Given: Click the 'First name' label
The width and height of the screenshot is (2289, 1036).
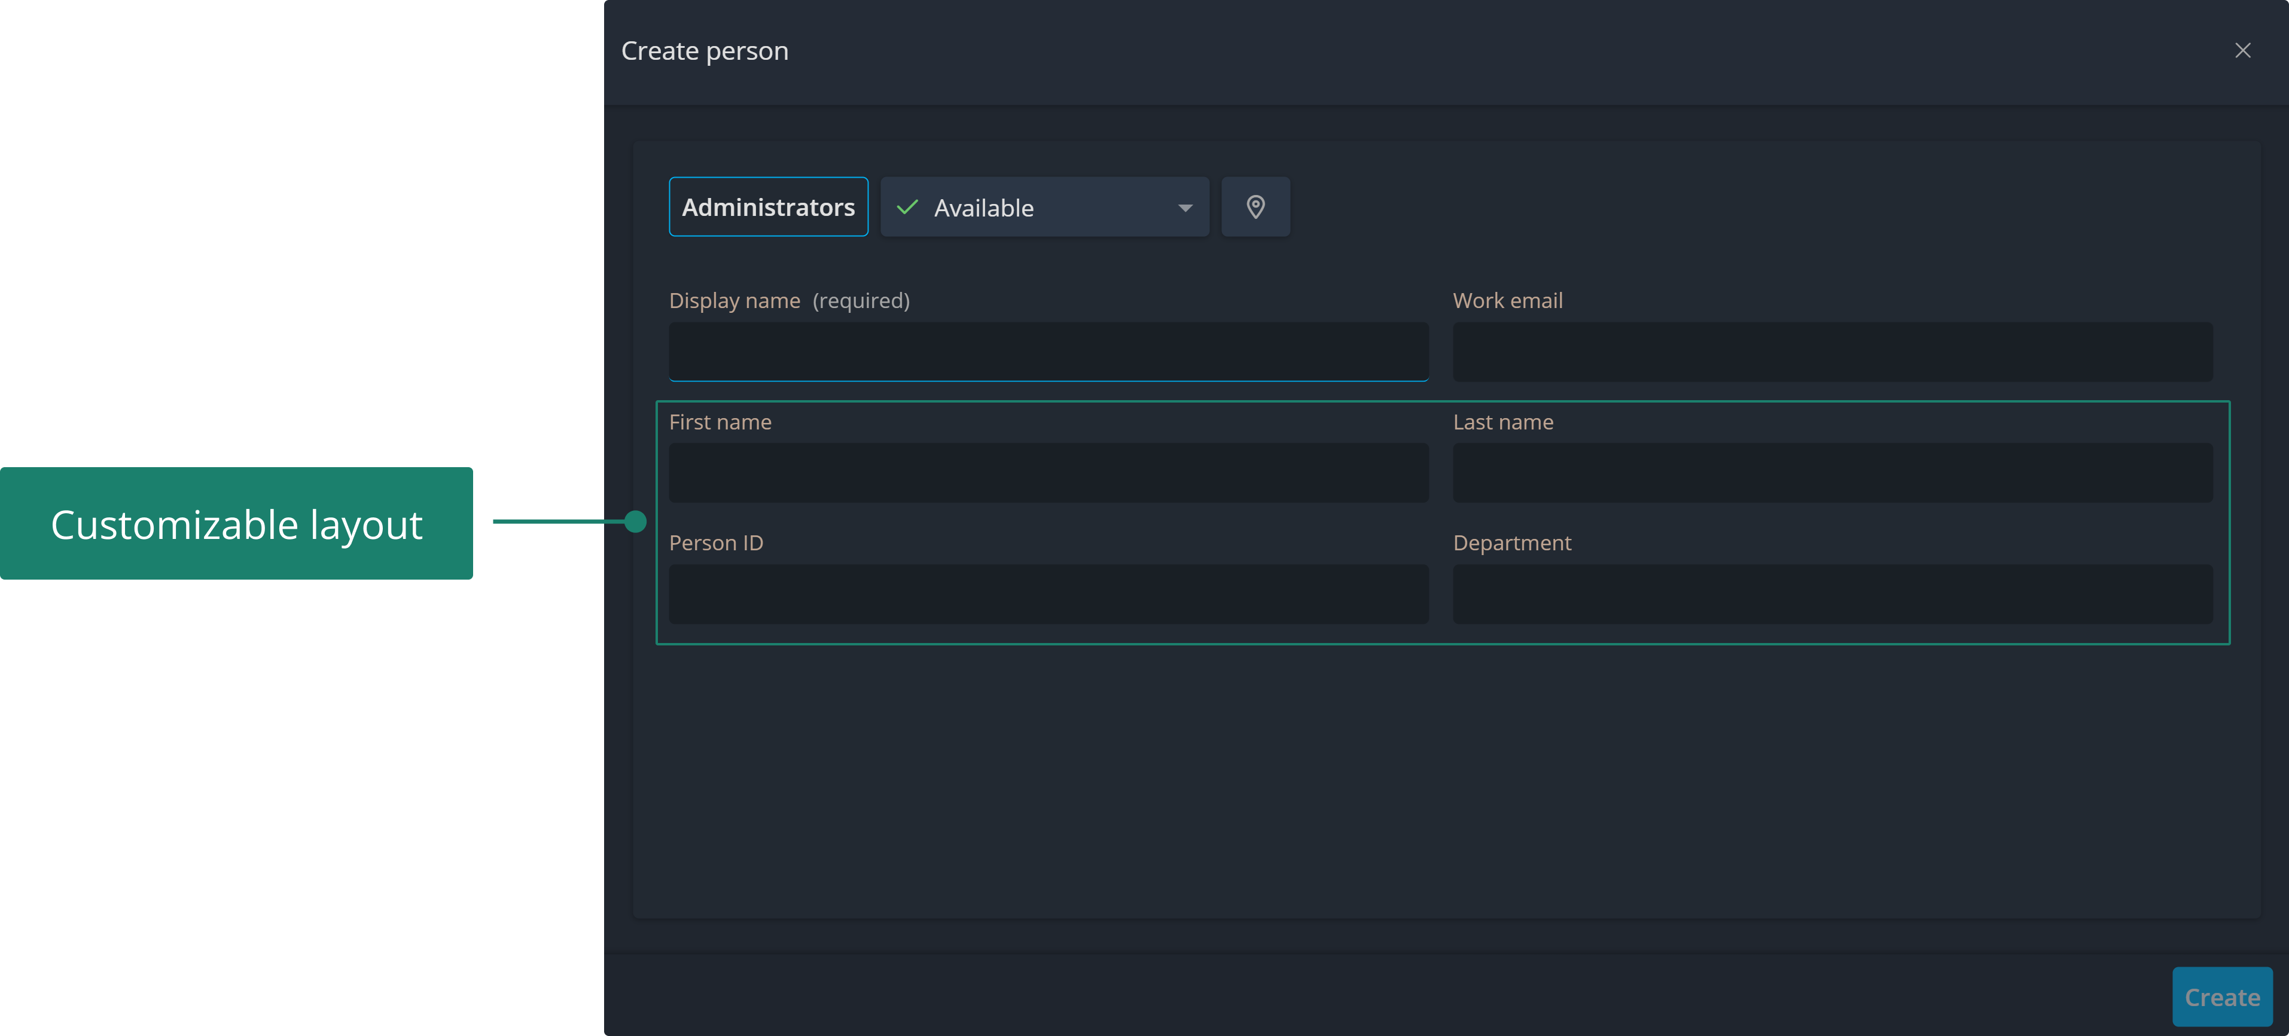Looking at the screenshot, I should tap(720, 422).
